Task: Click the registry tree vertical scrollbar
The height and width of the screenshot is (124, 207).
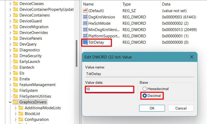Action: (x=77, y=53)
